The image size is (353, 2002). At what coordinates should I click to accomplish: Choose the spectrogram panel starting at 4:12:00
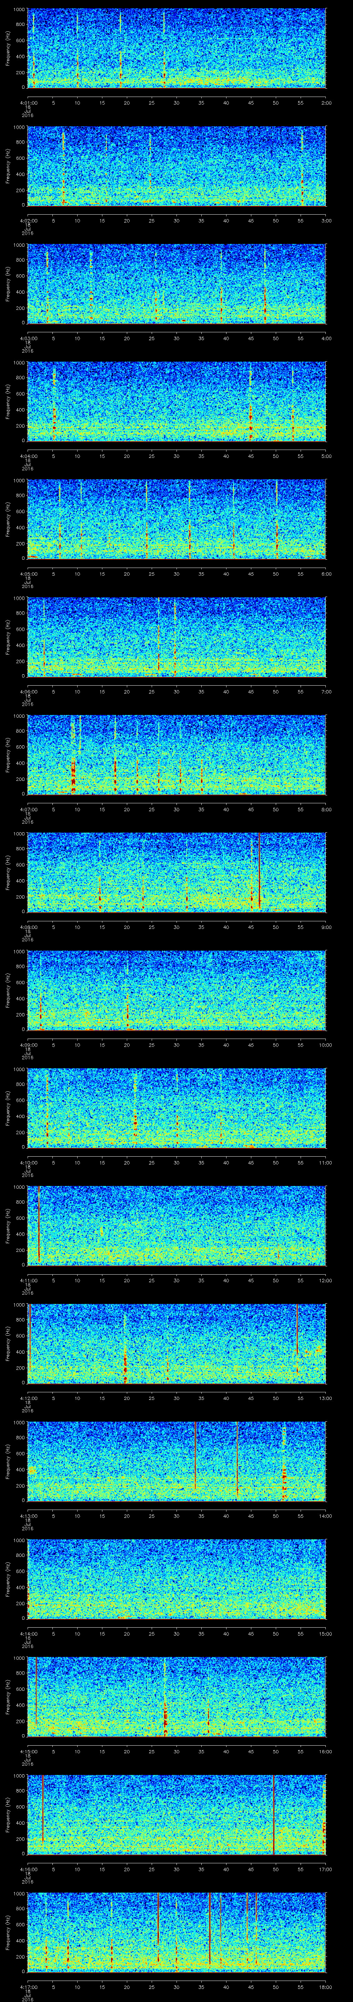coord(176,1343)
